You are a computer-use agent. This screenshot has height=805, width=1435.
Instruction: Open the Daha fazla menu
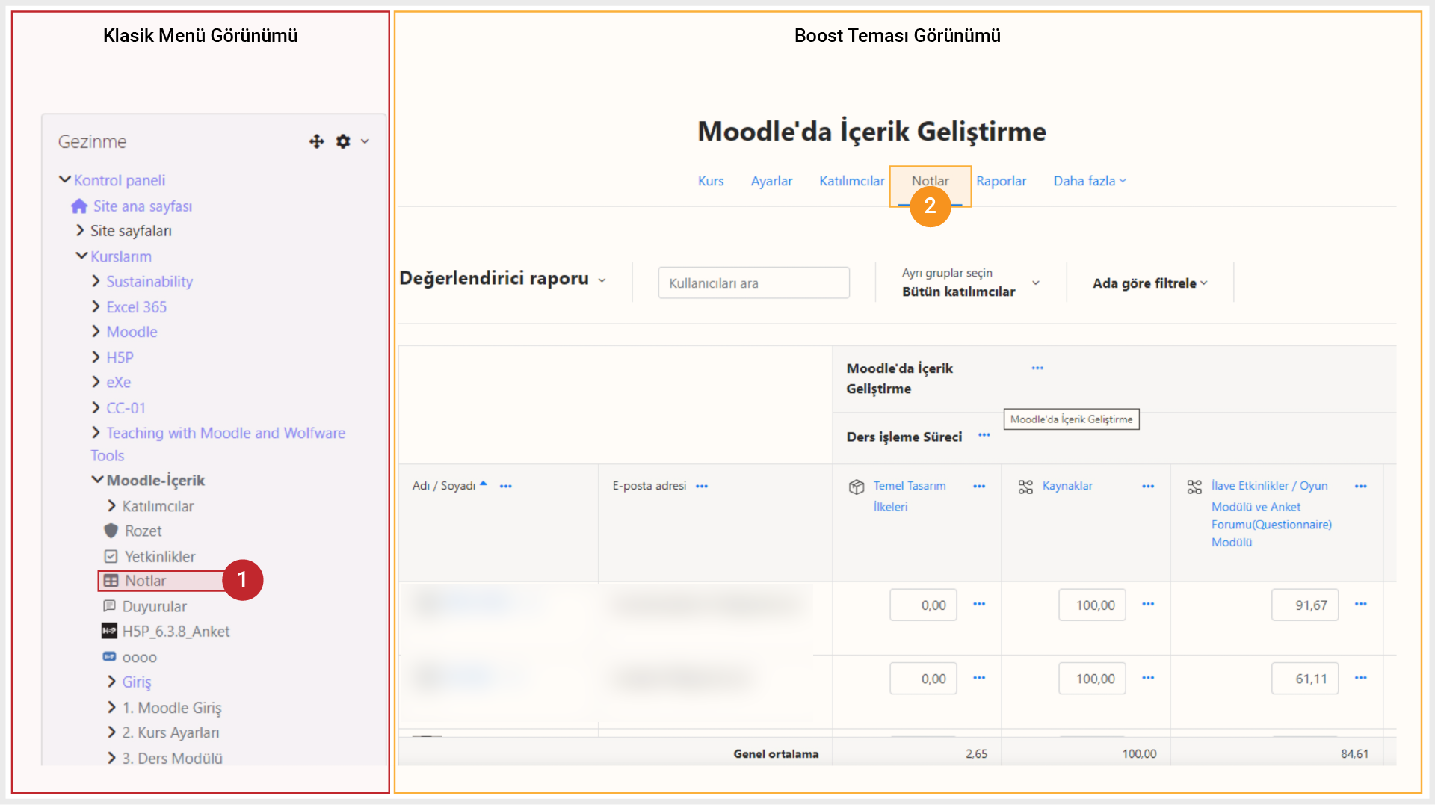click(1090, 181)
